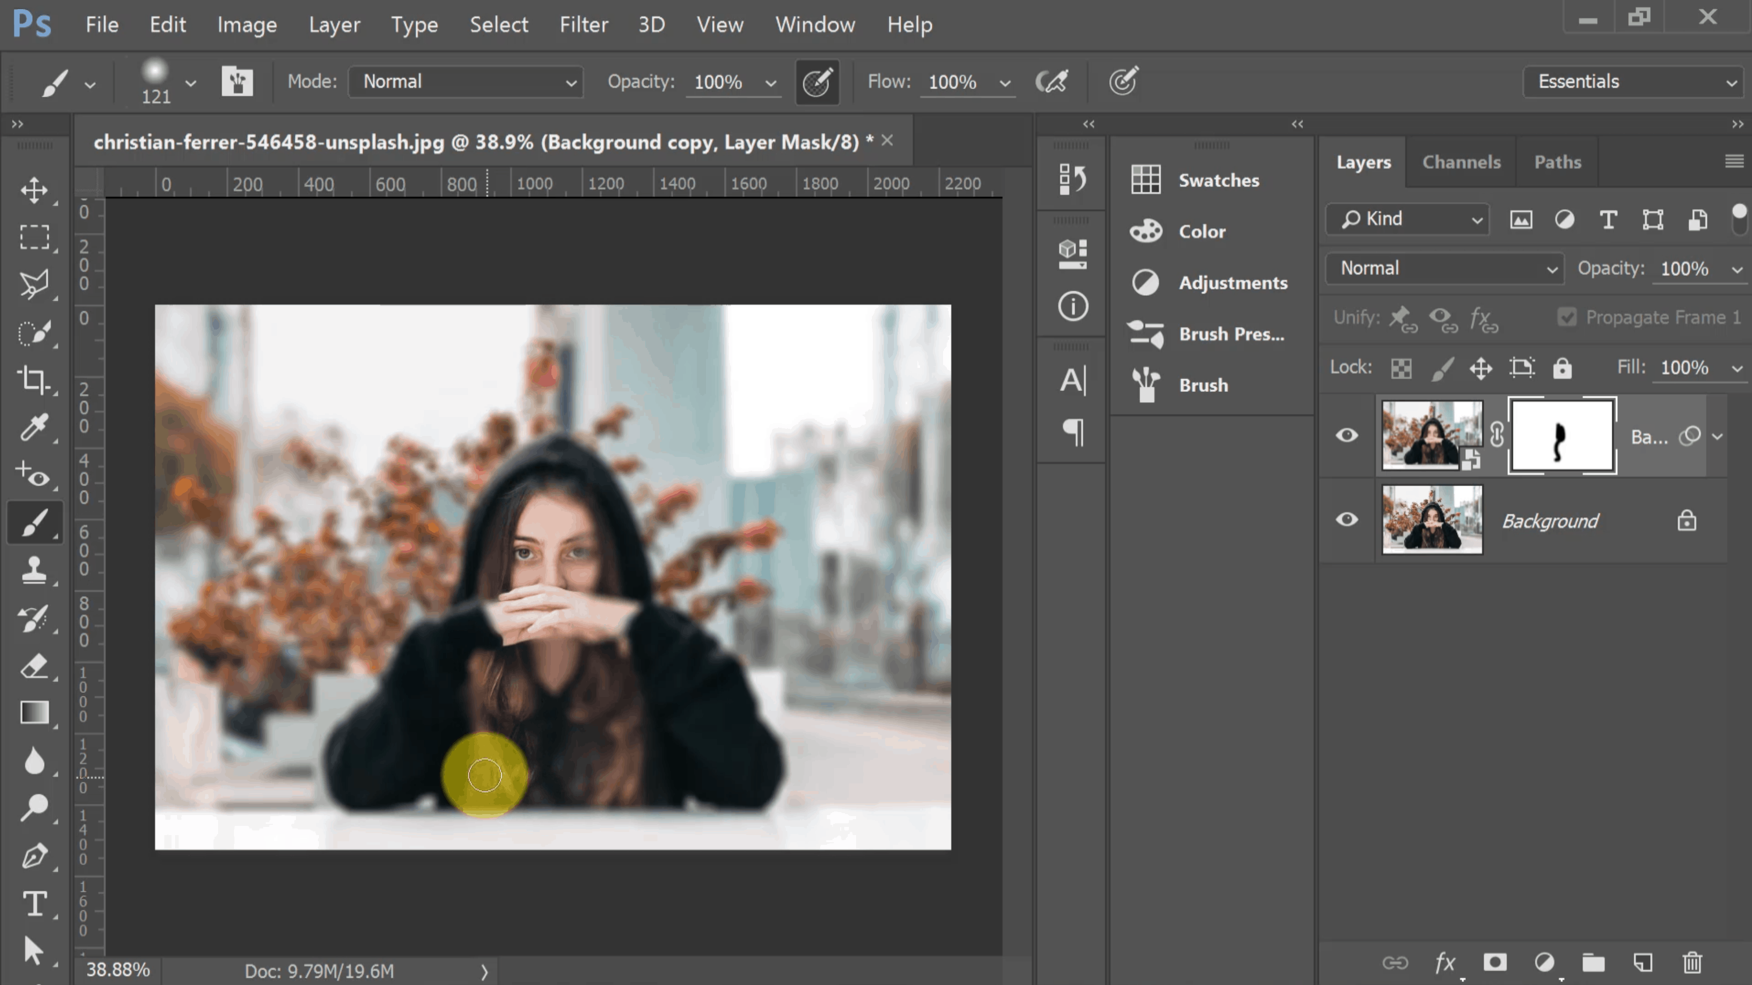Open the Filter menu

pyautogui.click(x=583, y=24)
